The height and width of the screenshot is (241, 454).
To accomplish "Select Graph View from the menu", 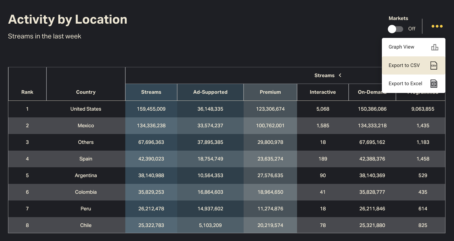I will 401,47.
